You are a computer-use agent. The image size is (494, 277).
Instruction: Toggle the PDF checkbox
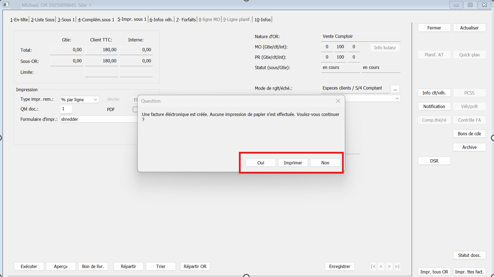coord(135,110)
